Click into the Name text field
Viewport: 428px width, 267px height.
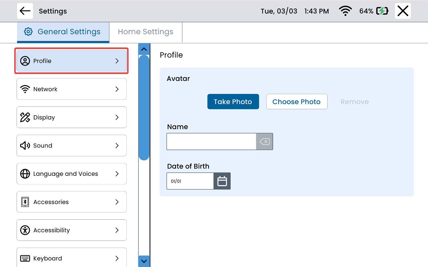click(x=211, y=142)
